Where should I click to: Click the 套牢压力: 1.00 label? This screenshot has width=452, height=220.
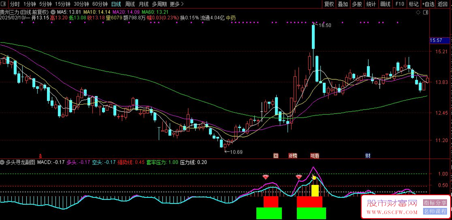pyautogui.click(x=162, y=162)
